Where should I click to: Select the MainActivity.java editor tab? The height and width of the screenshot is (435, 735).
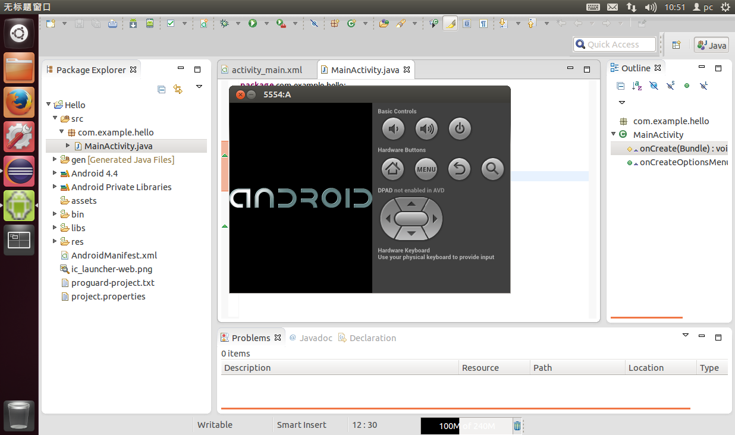tap(365, 70)
